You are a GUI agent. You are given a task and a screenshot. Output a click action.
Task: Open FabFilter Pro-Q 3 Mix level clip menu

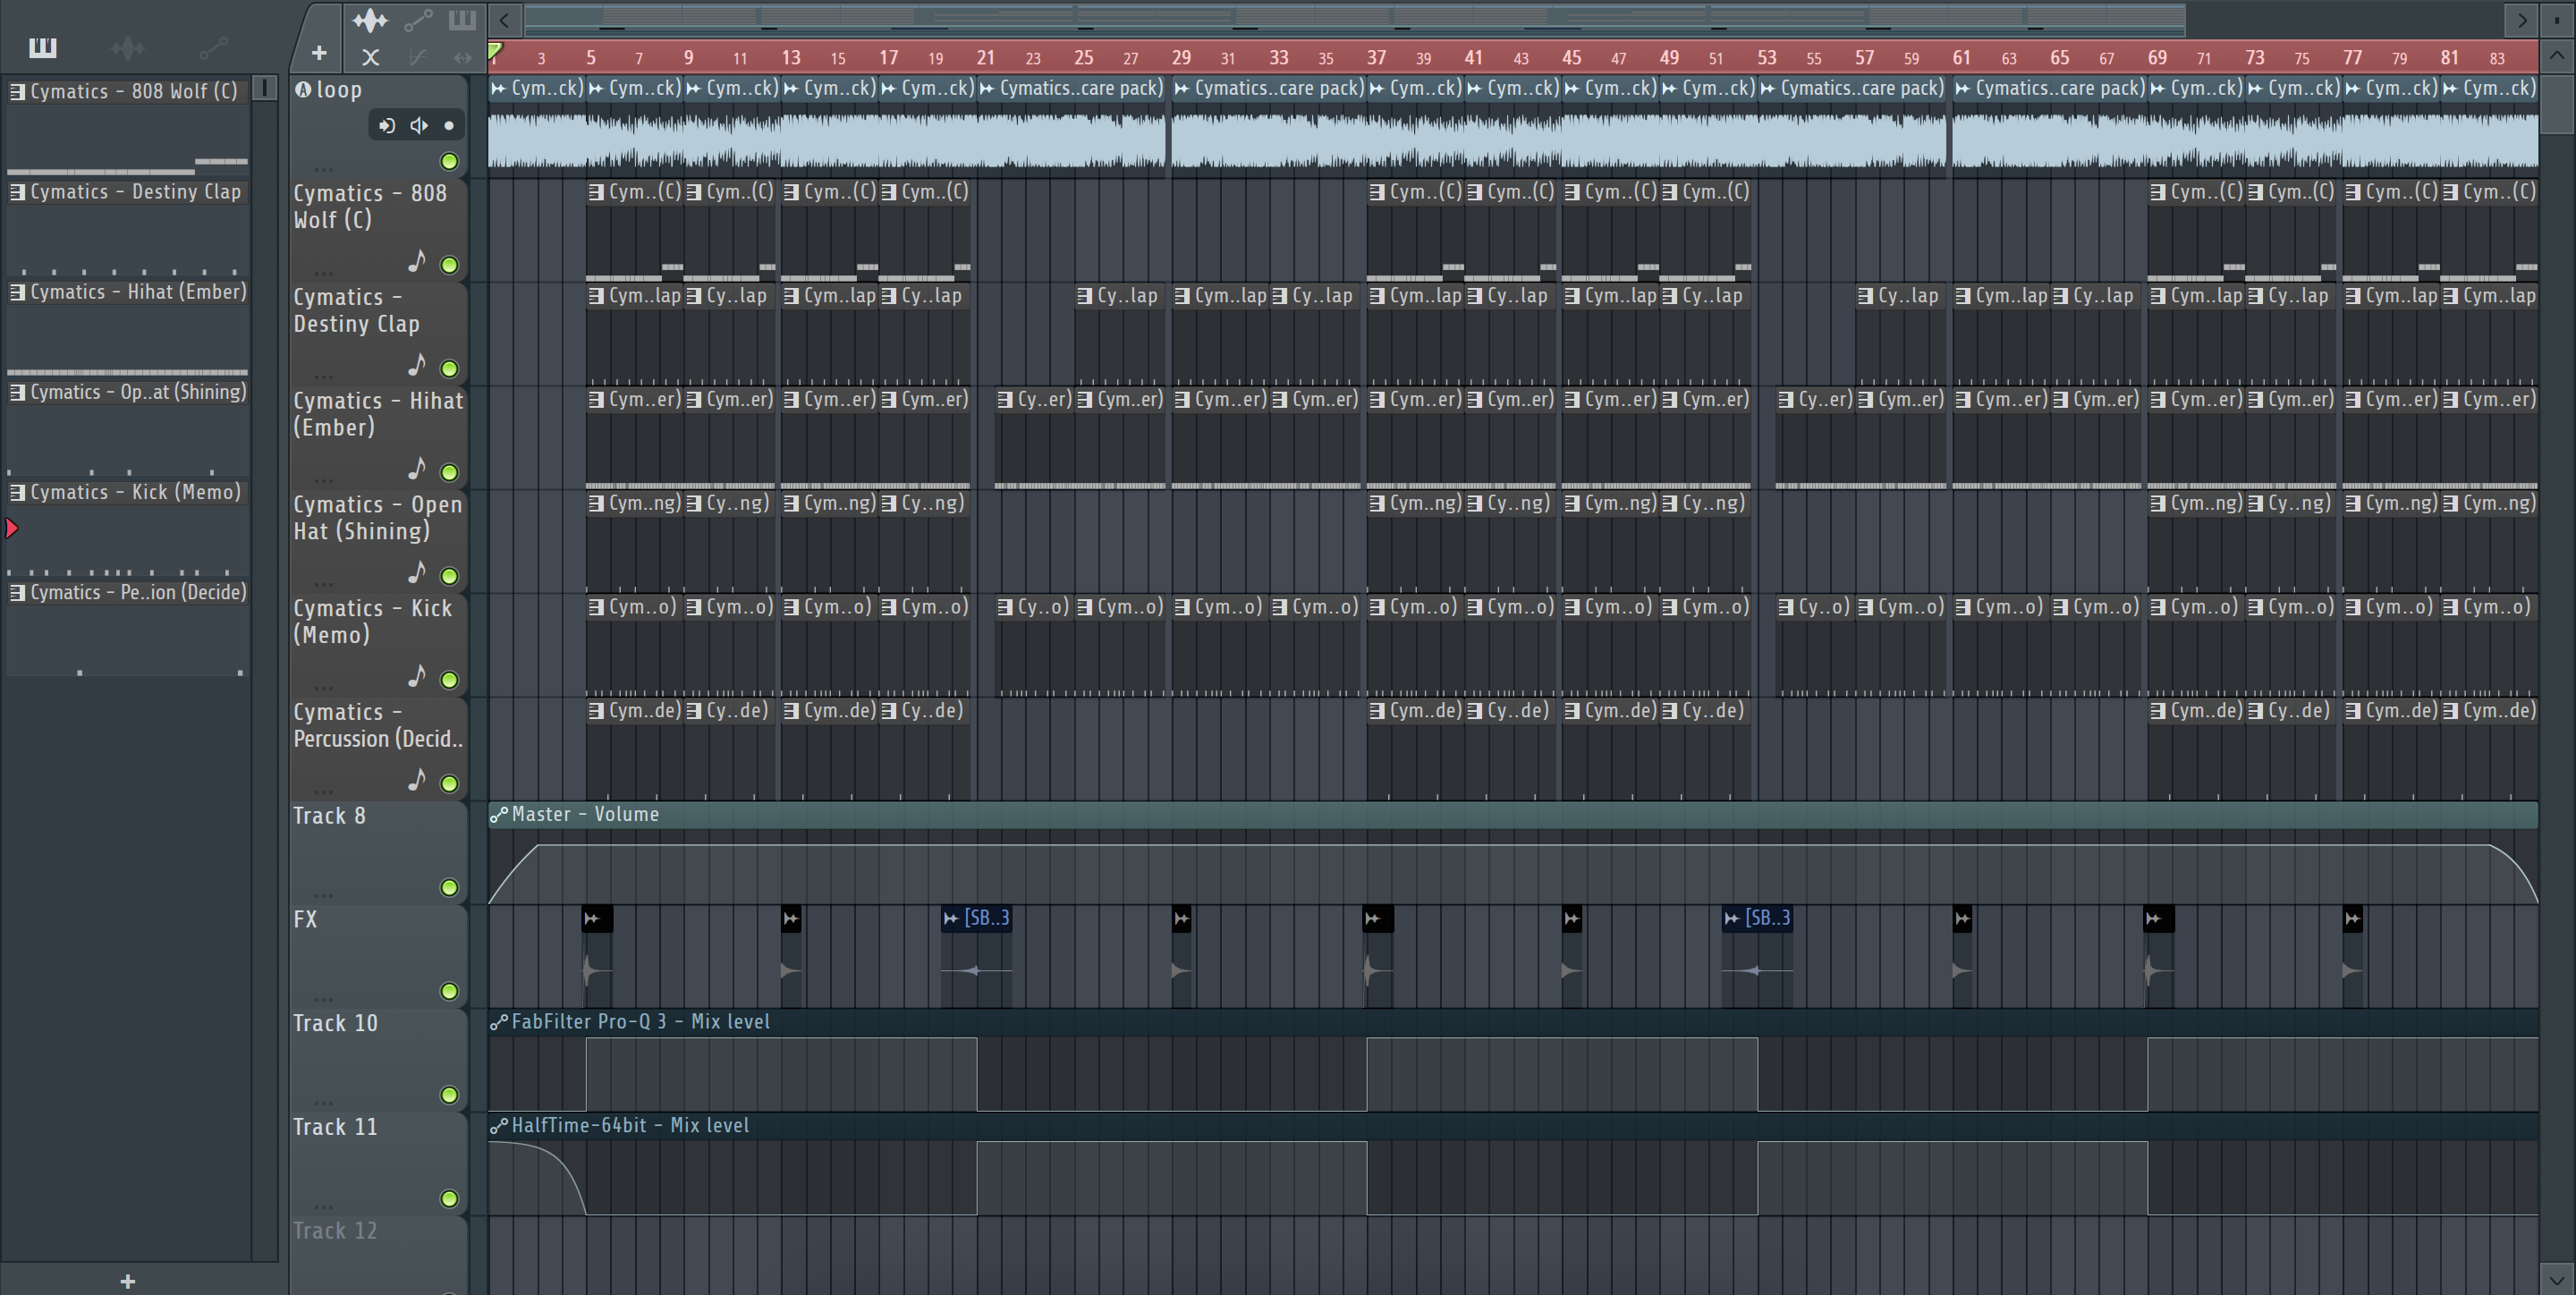tap(498, 1022)
